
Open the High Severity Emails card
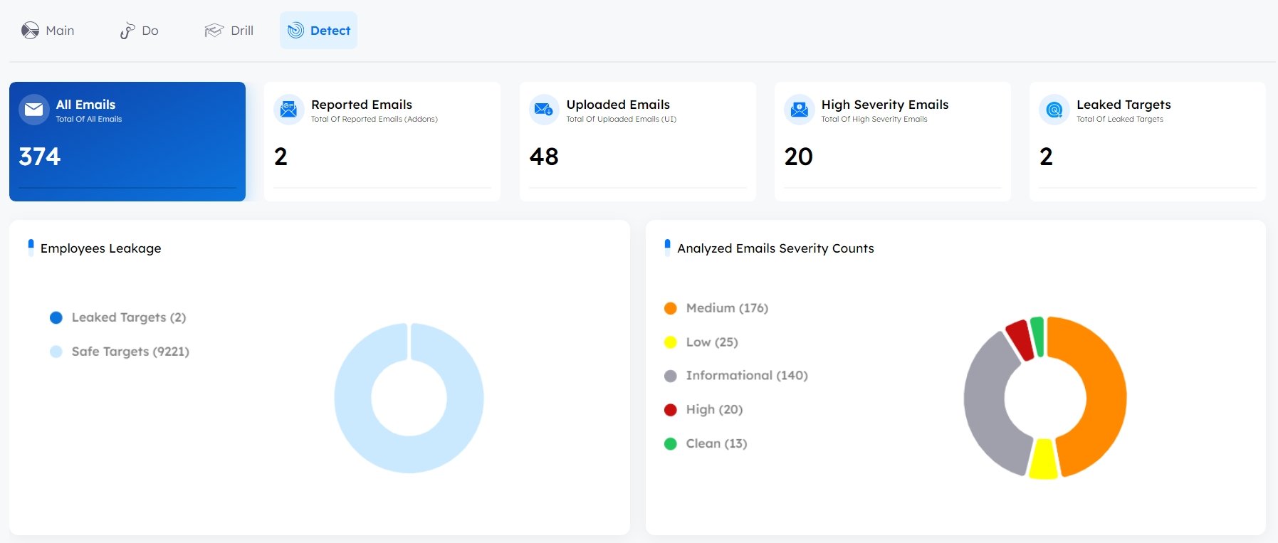click(x=893, y=142)
